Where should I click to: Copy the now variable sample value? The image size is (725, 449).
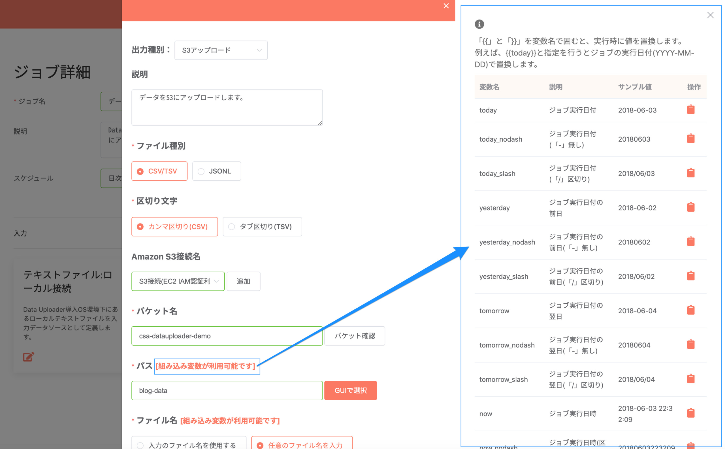[x=691, y=412]
